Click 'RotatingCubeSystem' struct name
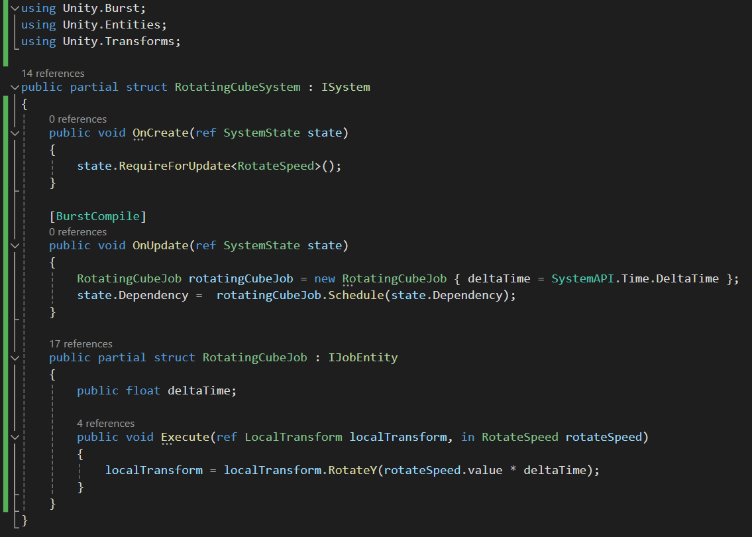This screenshot has height=537, width=752. pyautogui.click(x=237, y=87)
